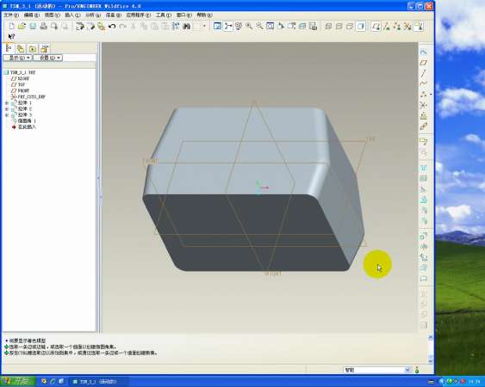Select the Round tool in right toolbar
Image resolution: width=485 pixels, height=387 pixels.
424,211
